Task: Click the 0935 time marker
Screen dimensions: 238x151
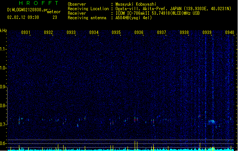Action: click(x=116, y=32)
